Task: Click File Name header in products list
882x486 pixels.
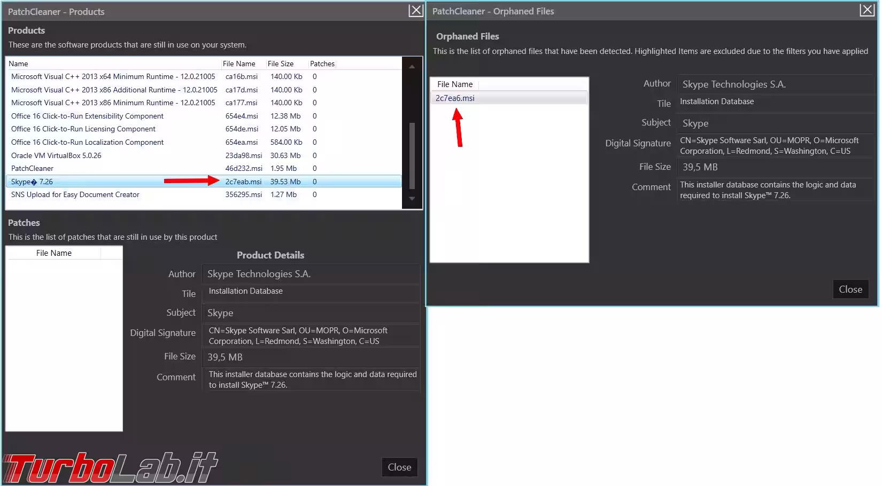Action: tap(239, 64)
